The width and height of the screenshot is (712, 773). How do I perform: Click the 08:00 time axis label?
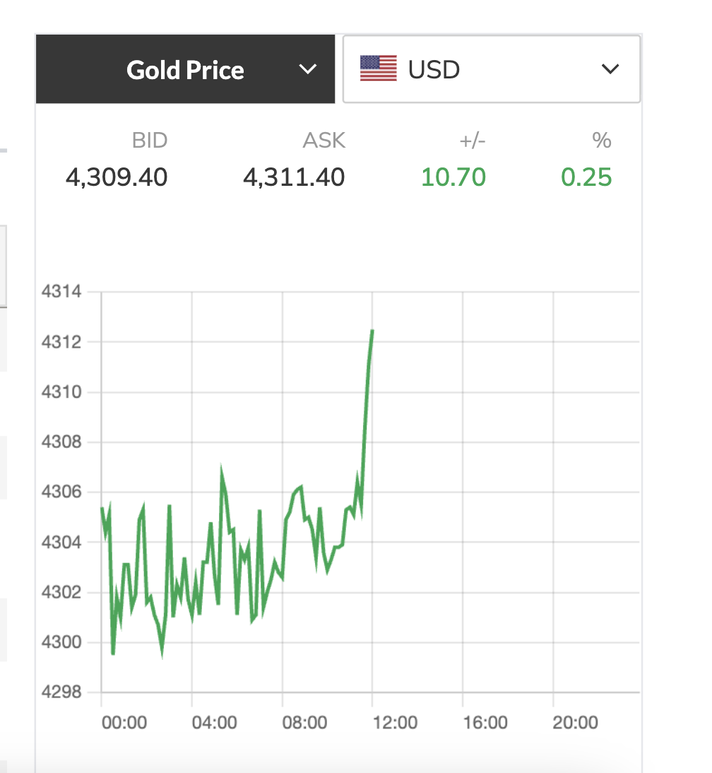point(304,723)
